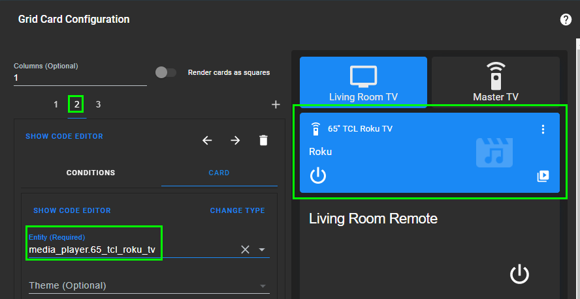The height and width of the screenshot is (299, 580).
Task: Click the Render cards as squares label
Action: 229,72
